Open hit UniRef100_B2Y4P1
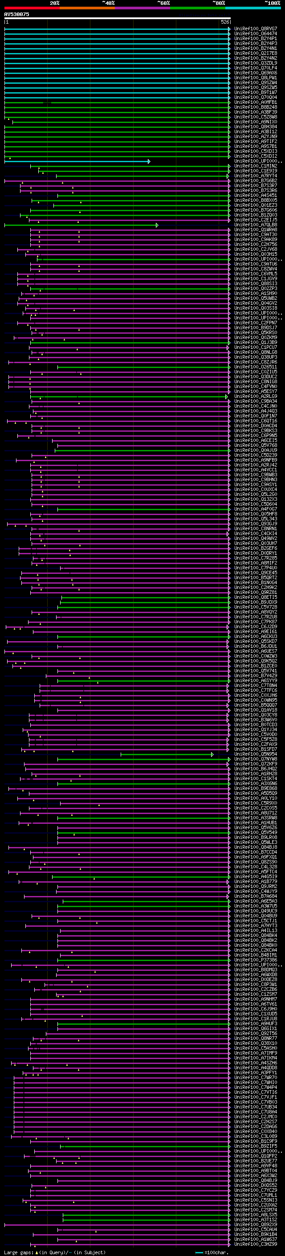The width and height of the screenshot is (285, 1256). [256, 38]
